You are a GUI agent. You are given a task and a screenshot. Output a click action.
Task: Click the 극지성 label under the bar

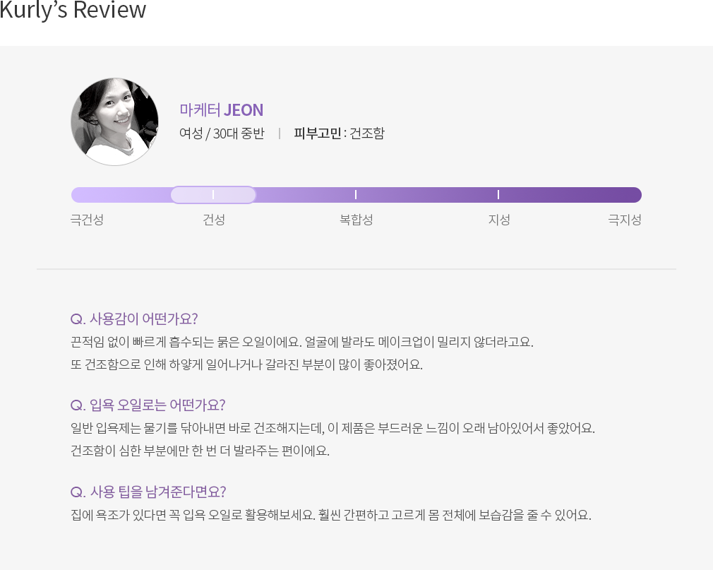[x=625, y=220]
